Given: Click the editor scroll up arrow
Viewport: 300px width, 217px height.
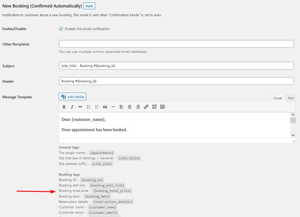Looking at the screenshot, I should [293, 115].
